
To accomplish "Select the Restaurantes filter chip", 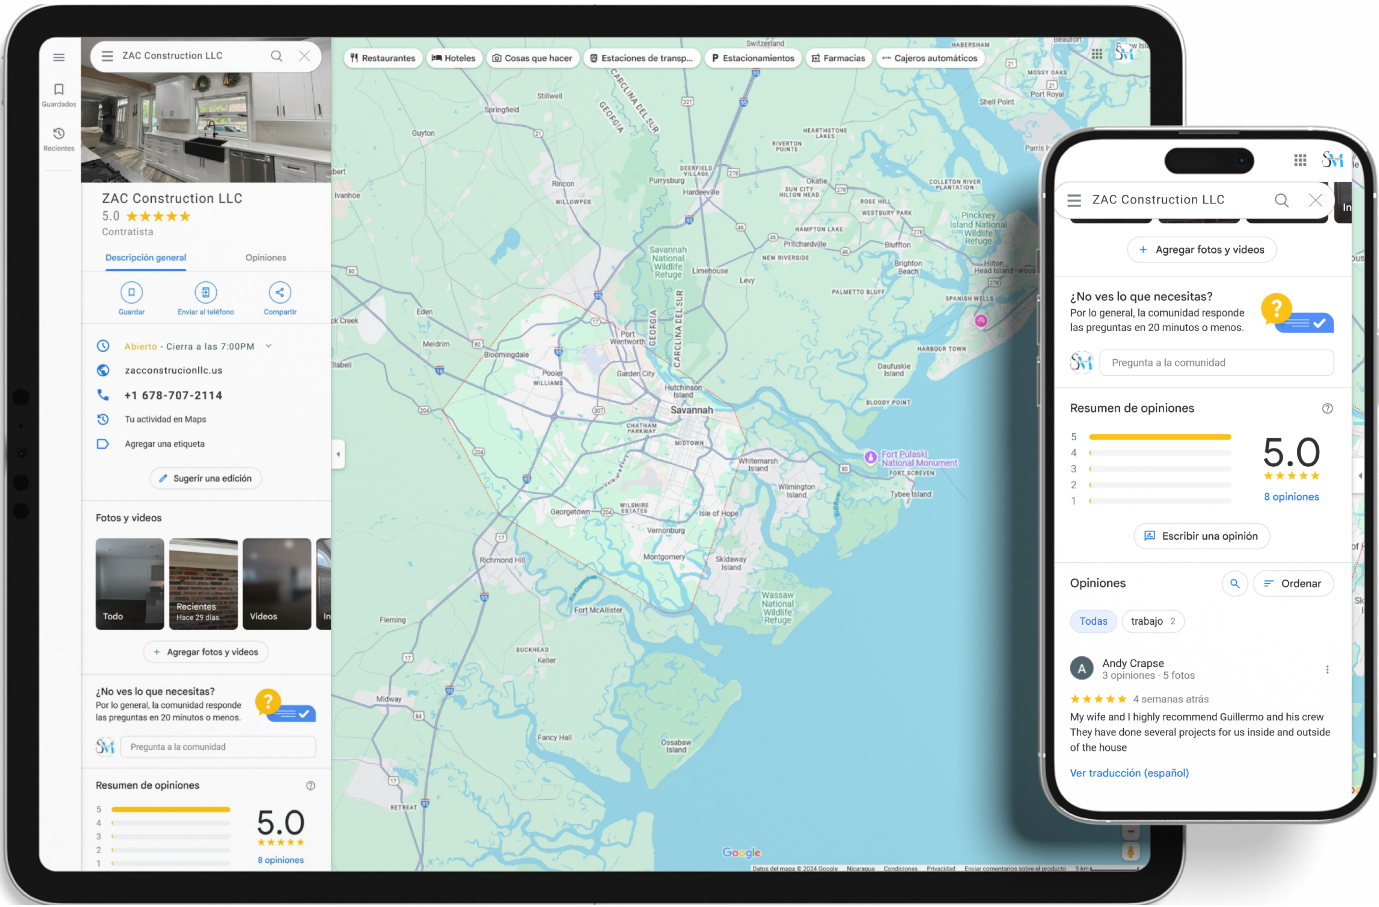I will (x=383, y=59).
